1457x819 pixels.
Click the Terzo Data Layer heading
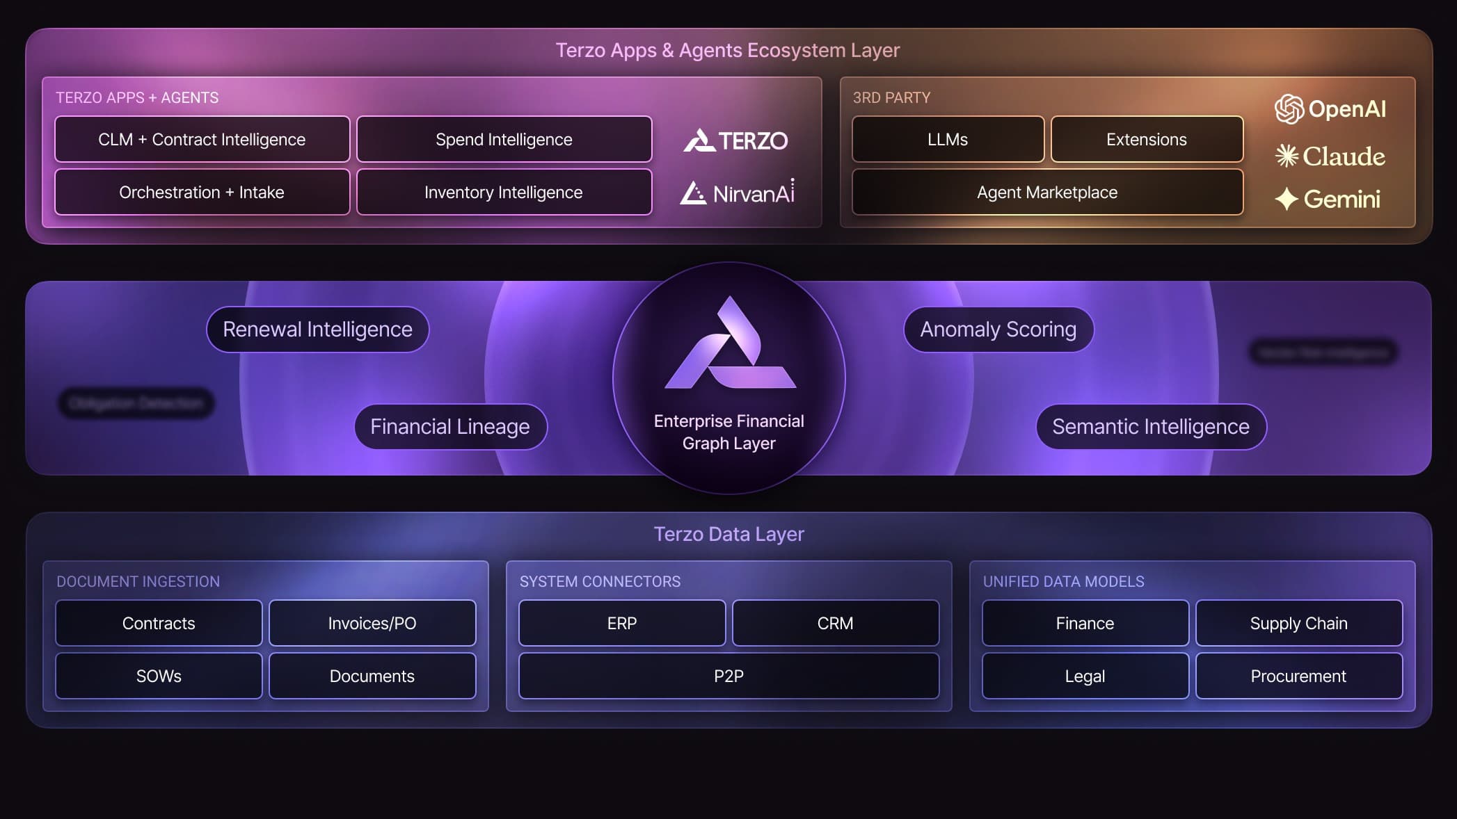728,534
